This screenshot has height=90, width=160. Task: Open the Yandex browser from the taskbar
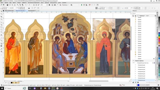coord(57,88)
